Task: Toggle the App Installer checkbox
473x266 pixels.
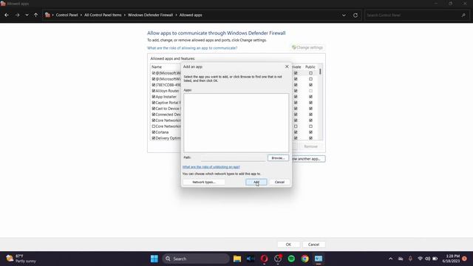Action: click(154, 97)
